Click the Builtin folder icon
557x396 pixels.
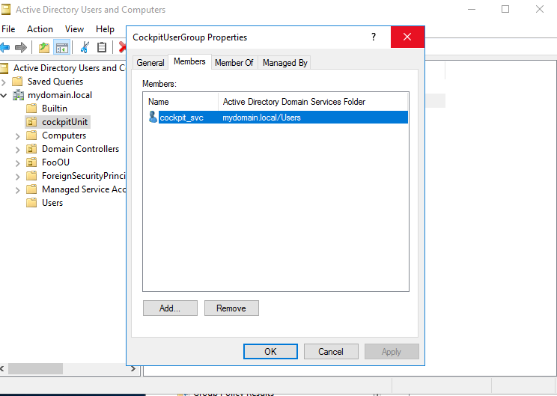point(31,108)
